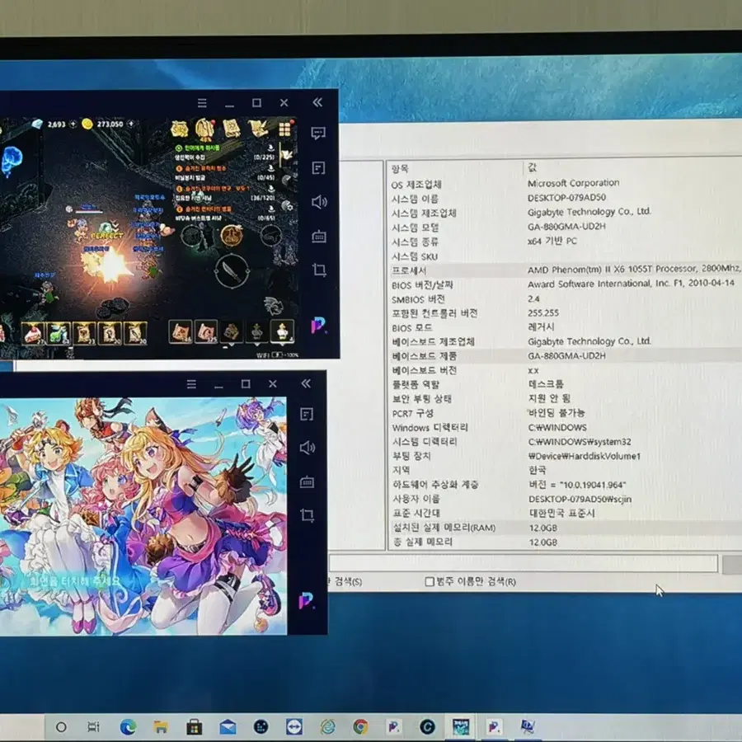
Task: Click the purple P logo in upper emulator
Action: tap(318, 326)
